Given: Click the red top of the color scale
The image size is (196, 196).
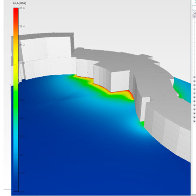Looking at the screenshot, I should point(16,12).
